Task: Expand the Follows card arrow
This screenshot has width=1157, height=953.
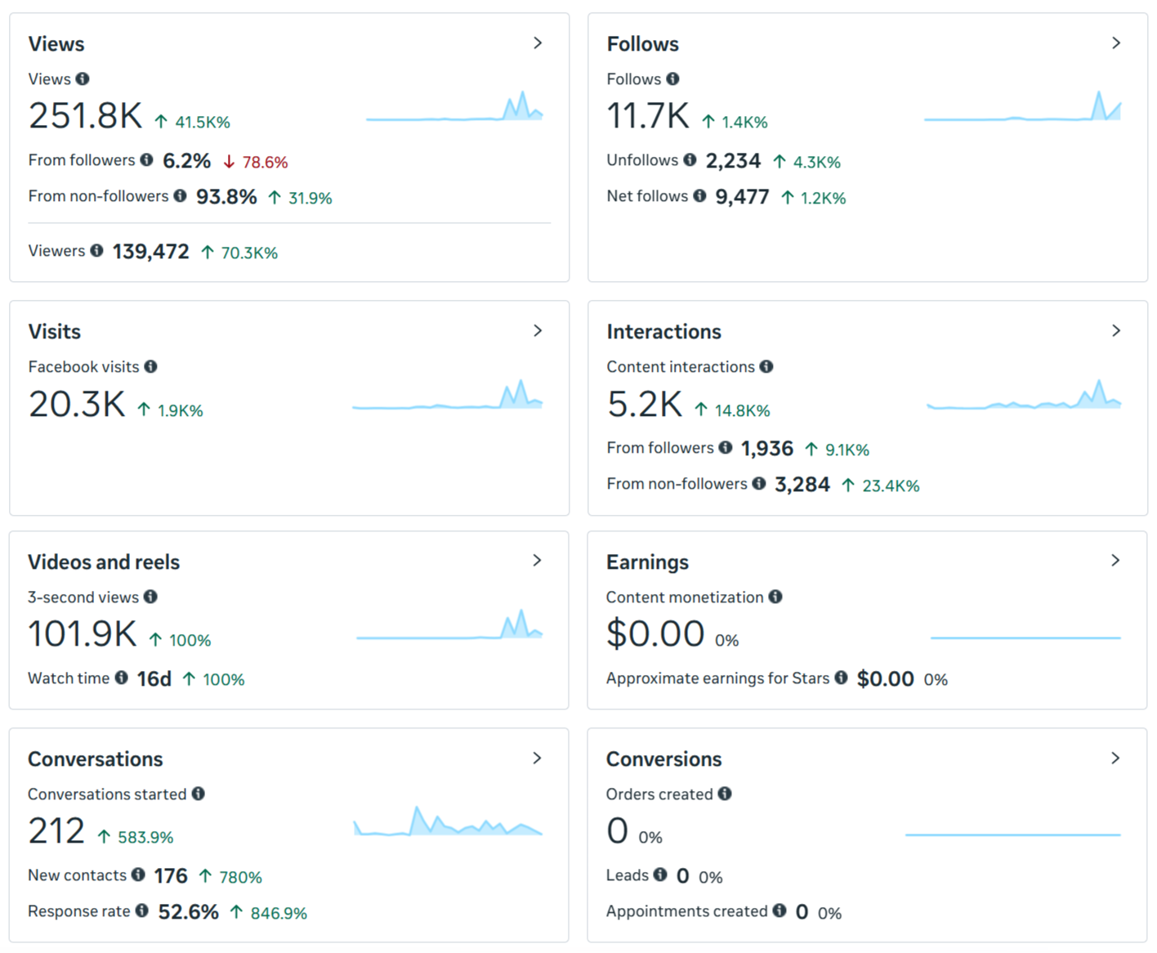Action: point(1116,43)
